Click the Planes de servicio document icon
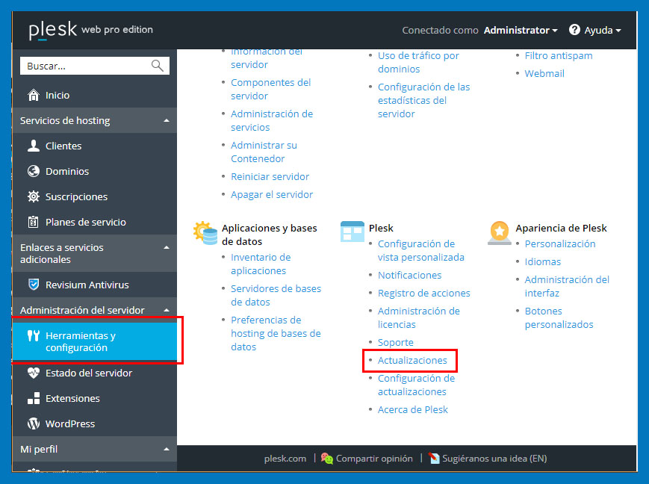The width and height of the screenshot is (649, 484). (33, 222)
